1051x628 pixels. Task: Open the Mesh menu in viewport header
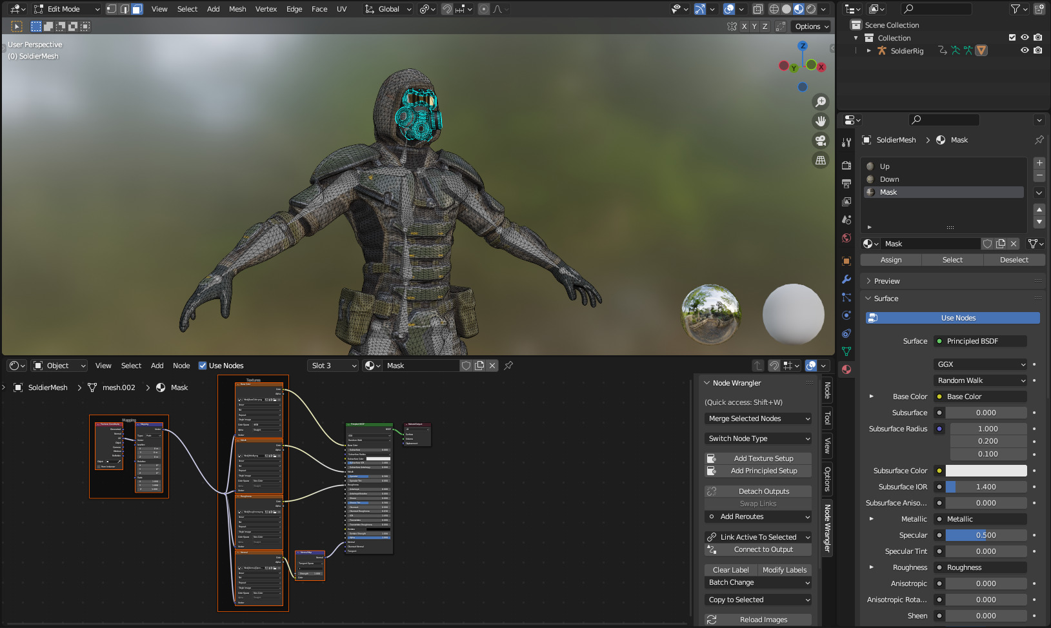coord(237,9)
